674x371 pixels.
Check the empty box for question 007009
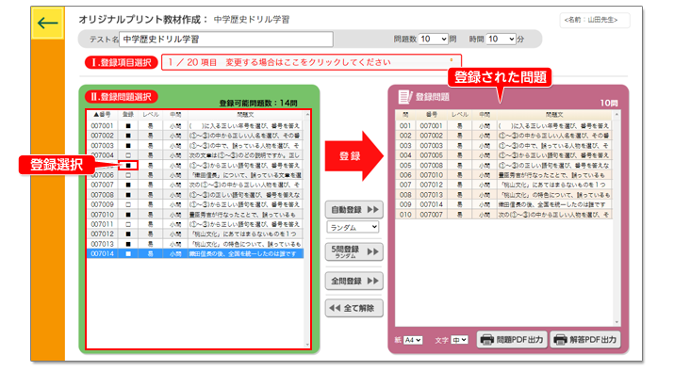[128, 205]
